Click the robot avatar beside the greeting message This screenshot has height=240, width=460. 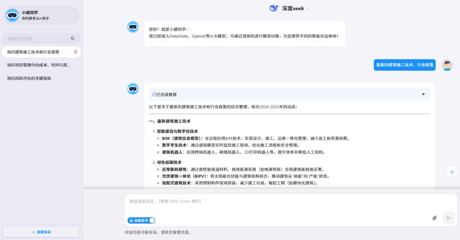(x=133, y=27)
